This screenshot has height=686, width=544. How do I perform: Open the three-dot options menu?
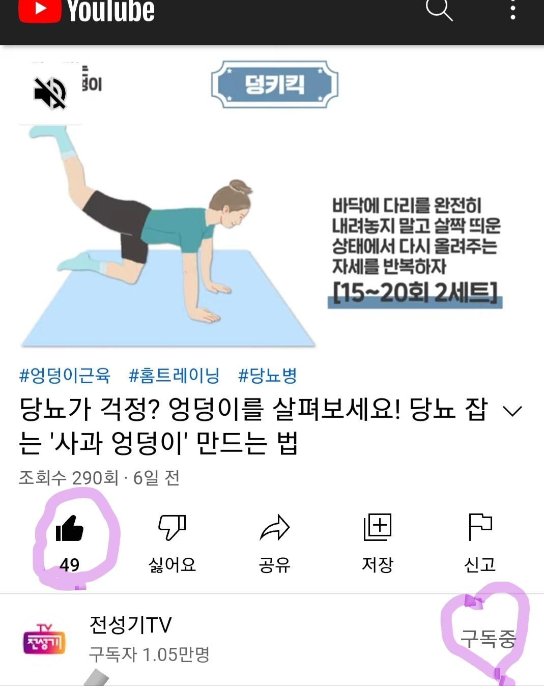pos(512,9)
